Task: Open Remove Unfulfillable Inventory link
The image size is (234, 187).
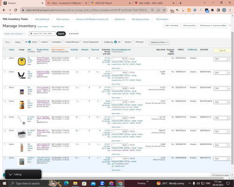Action: [92, 19]
